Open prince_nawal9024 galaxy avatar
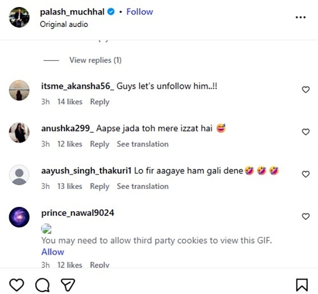The image size is (318, 294). pos(19,217)
